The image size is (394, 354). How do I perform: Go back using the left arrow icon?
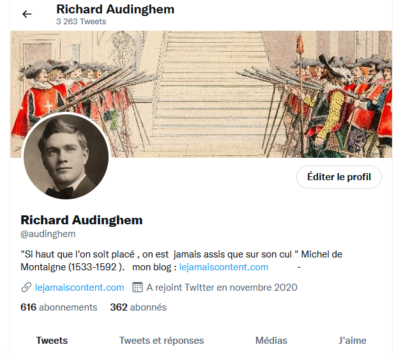coord(27,14)
